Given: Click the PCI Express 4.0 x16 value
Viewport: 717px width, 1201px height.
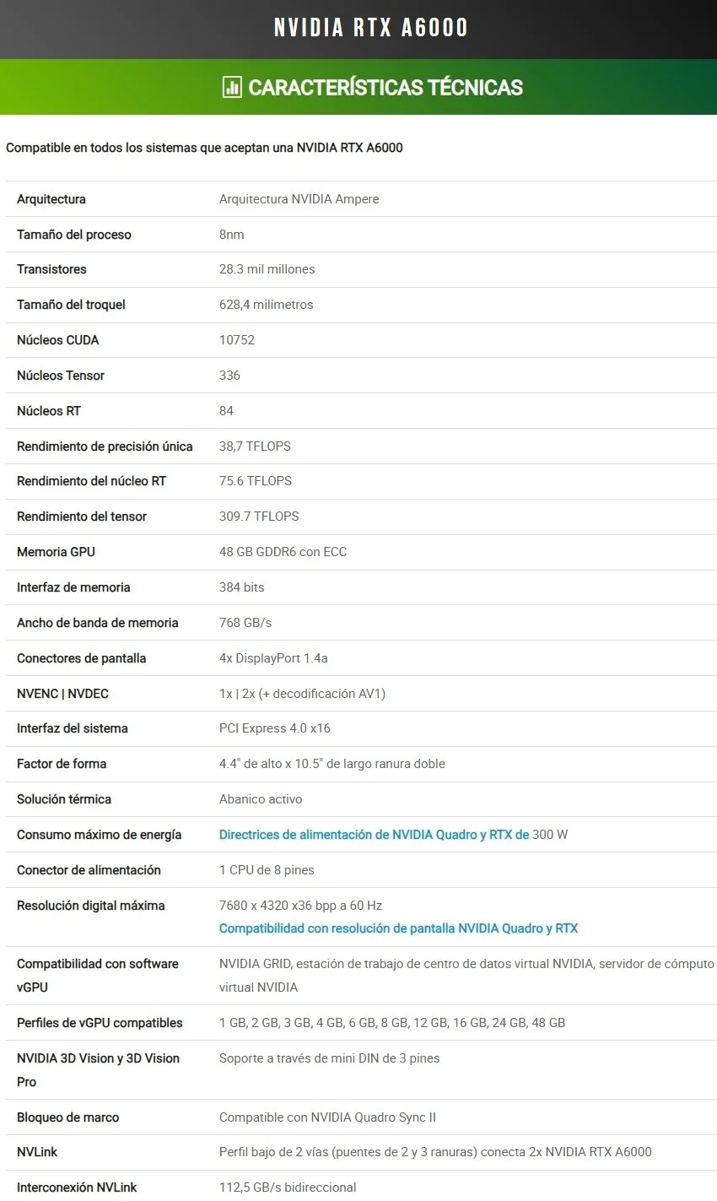Looking at the screenshot, I should [x=275, y=728].
